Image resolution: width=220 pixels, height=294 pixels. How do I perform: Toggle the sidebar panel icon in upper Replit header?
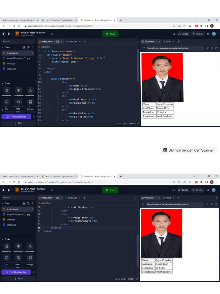[4, 34]
